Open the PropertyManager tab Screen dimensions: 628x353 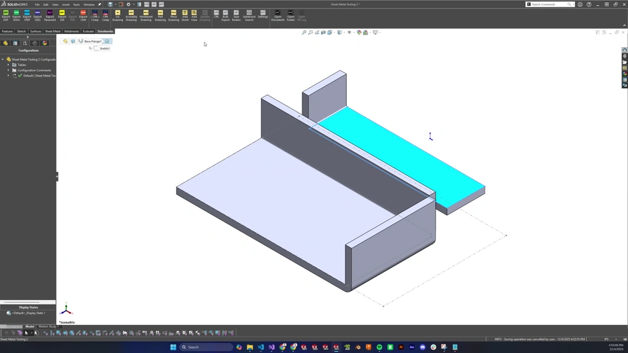click(15, 43)
